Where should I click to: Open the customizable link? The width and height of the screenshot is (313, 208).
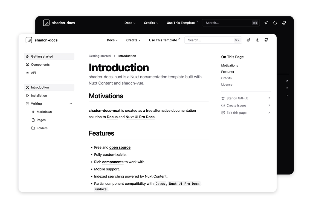pos(114,155)
